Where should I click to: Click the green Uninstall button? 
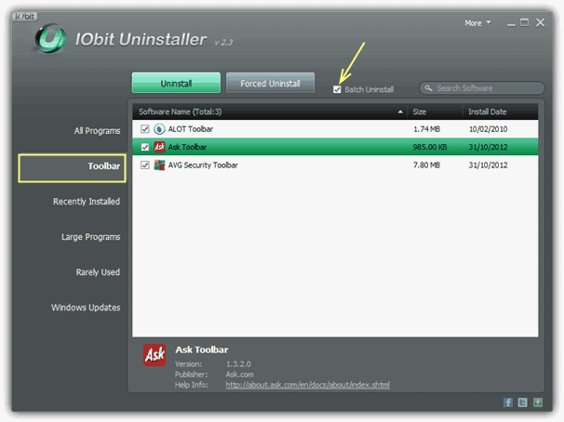pos(176,83)
